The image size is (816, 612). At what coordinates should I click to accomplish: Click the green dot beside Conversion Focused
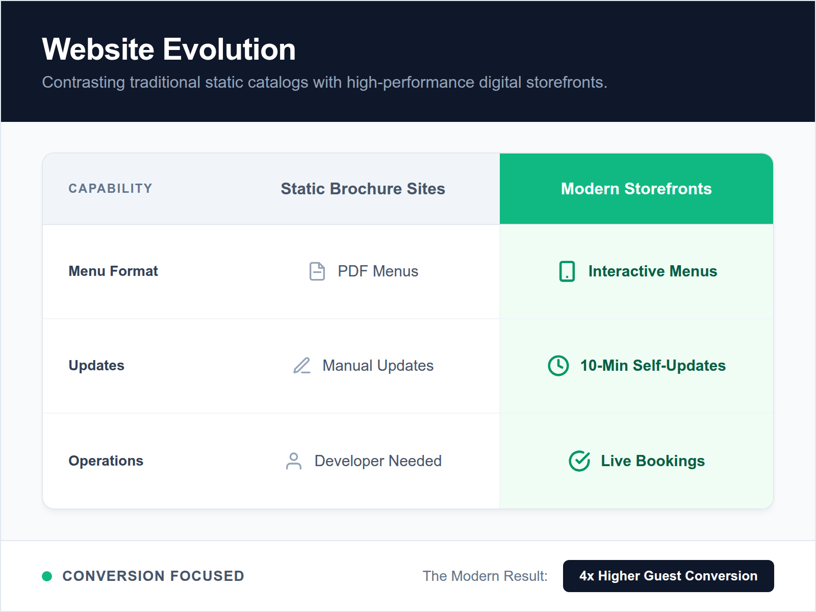click(x=47, y=576)
